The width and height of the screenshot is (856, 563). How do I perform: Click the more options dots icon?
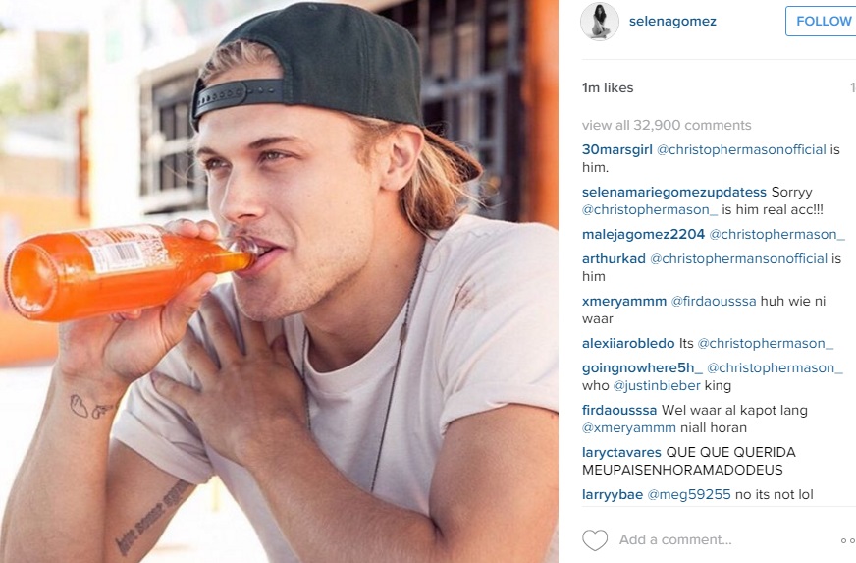coord(848,540)
